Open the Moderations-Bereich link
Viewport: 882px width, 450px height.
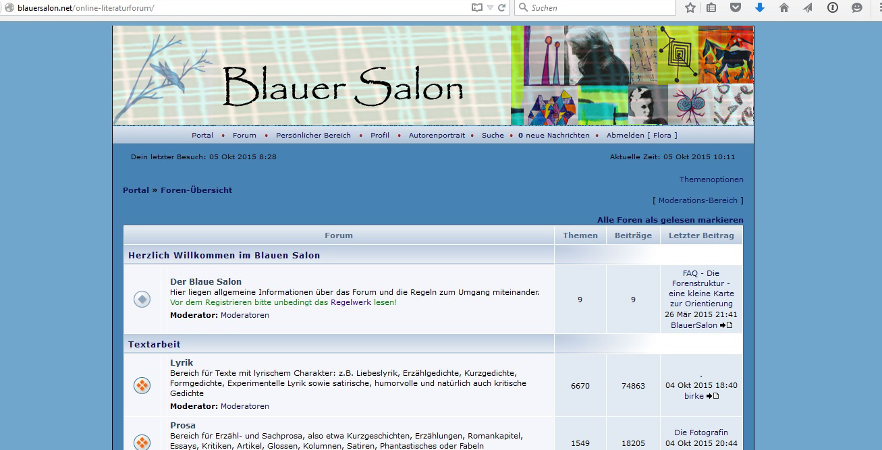coord(698,200)
